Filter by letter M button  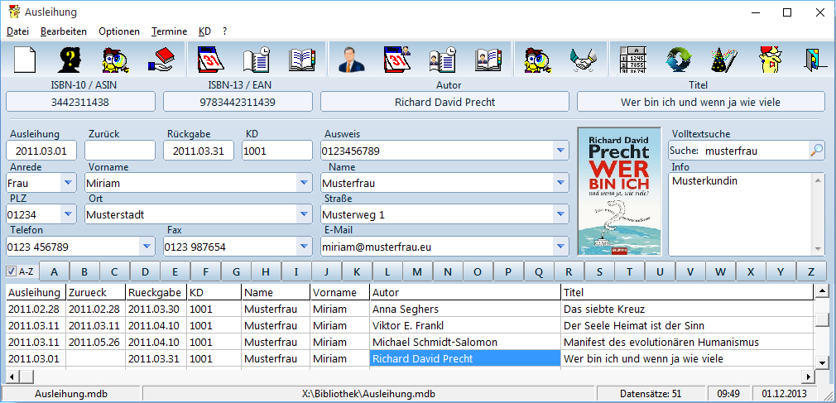417,272
